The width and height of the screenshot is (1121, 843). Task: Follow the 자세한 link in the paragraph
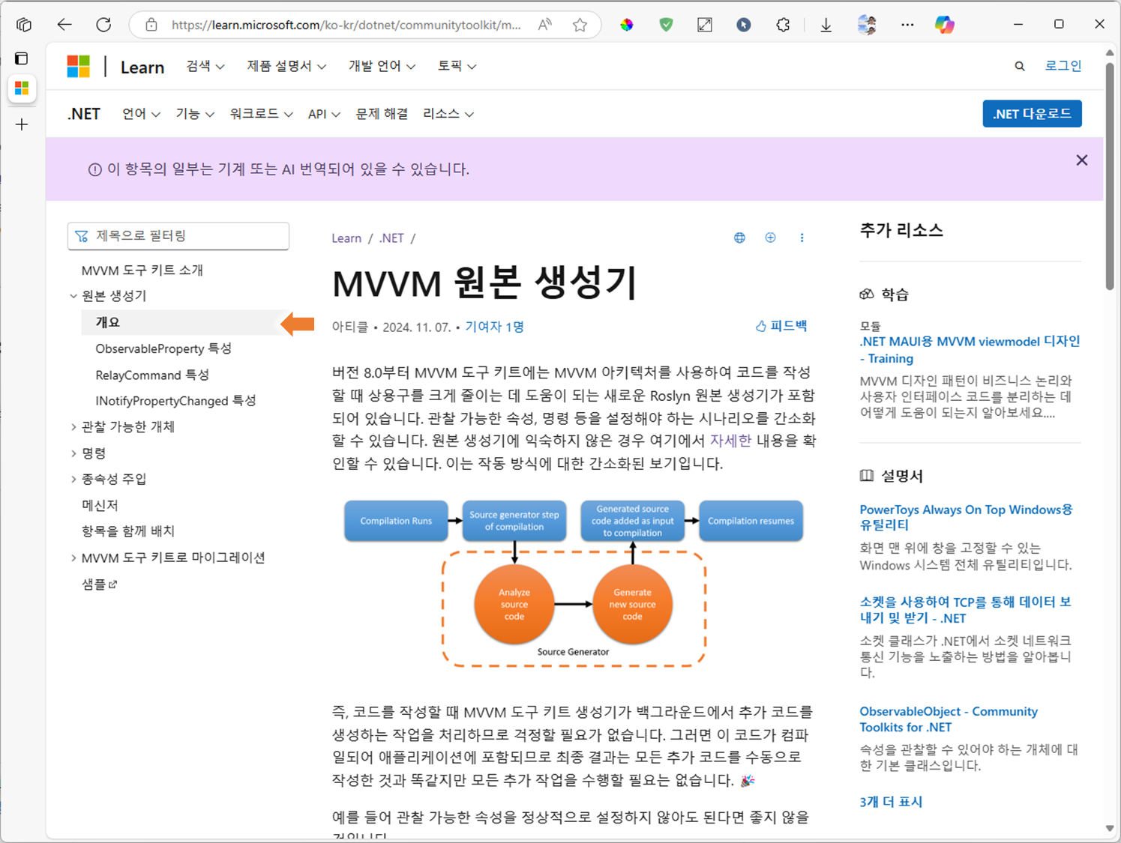730,441
